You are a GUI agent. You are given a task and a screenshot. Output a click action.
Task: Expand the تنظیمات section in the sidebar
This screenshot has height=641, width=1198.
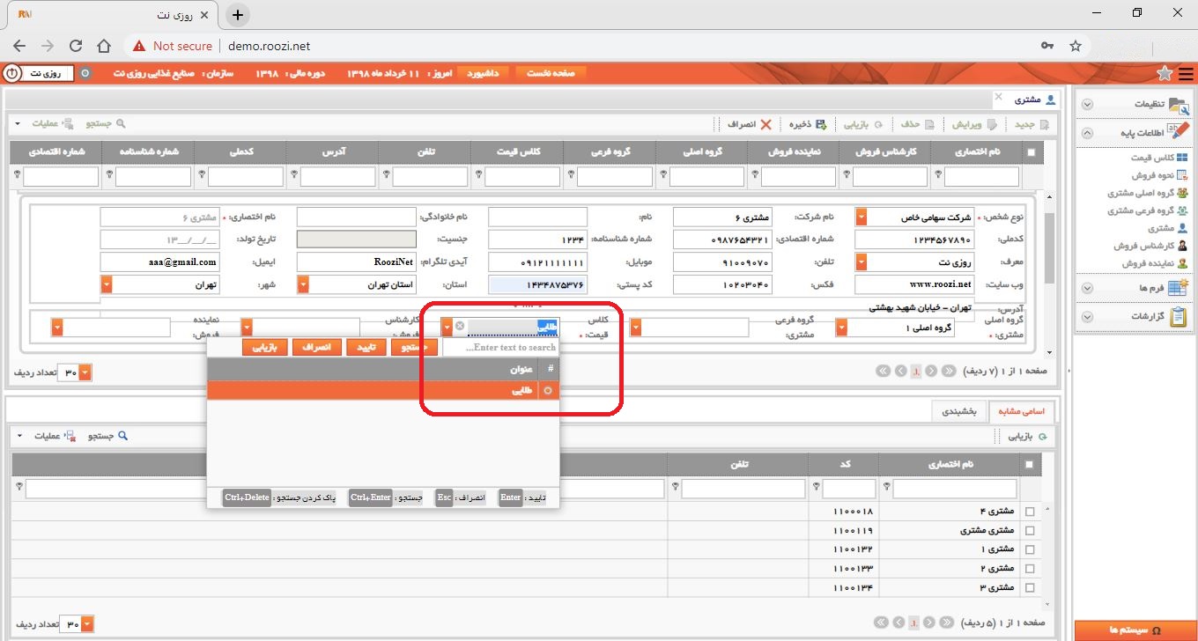[x=1087, y=105]
